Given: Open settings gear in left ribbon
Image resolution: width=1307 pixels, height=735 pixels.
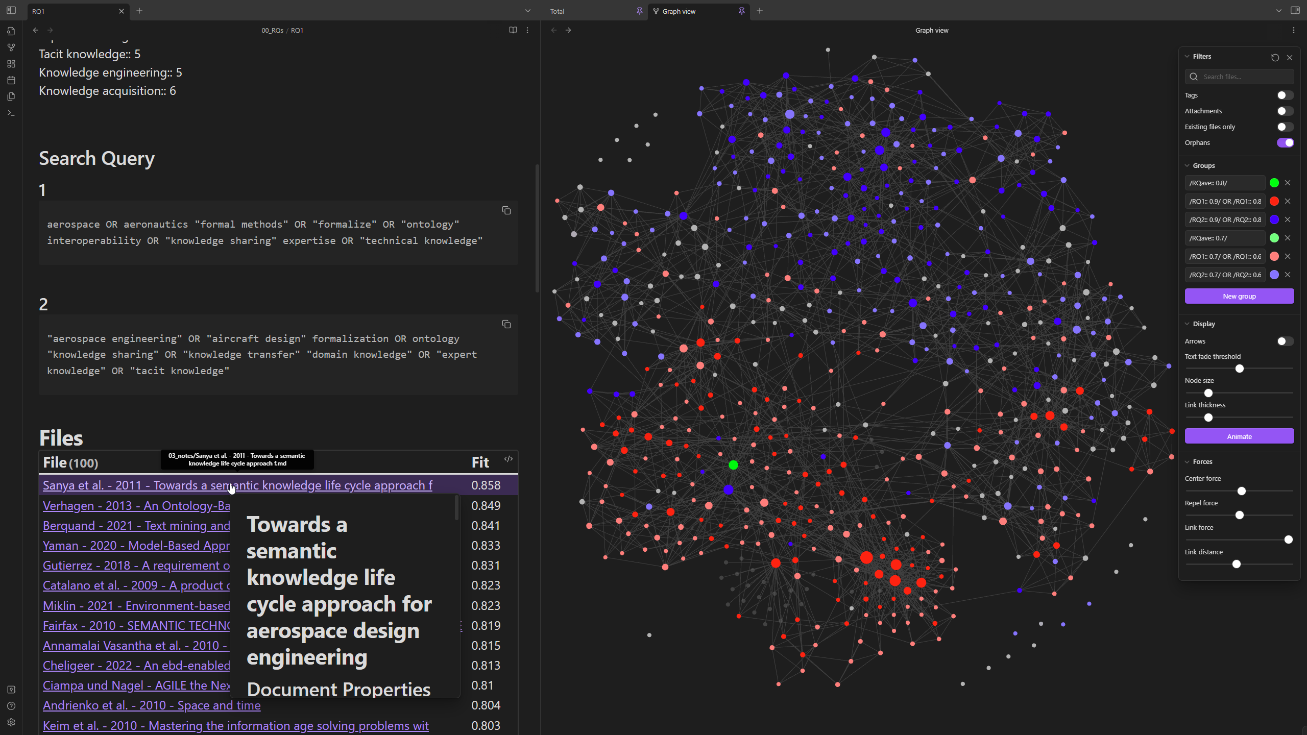Looking at the screenshot, I should (11, 722).
